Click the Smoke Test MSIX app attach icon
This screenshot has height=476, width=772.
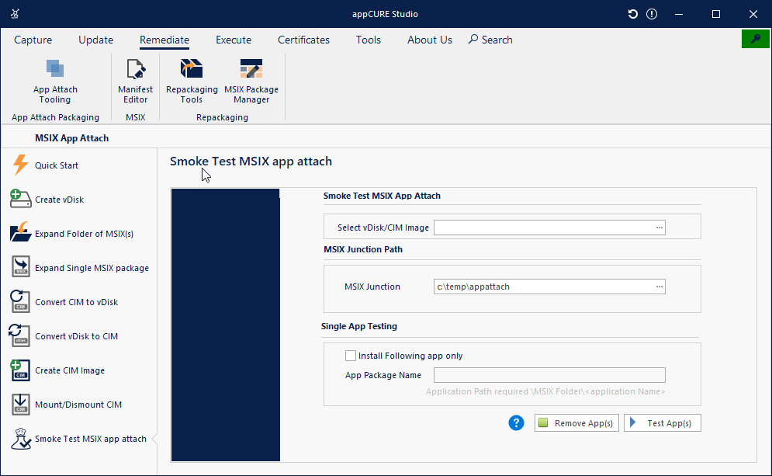pyautogui.click(x=20, y=439)
